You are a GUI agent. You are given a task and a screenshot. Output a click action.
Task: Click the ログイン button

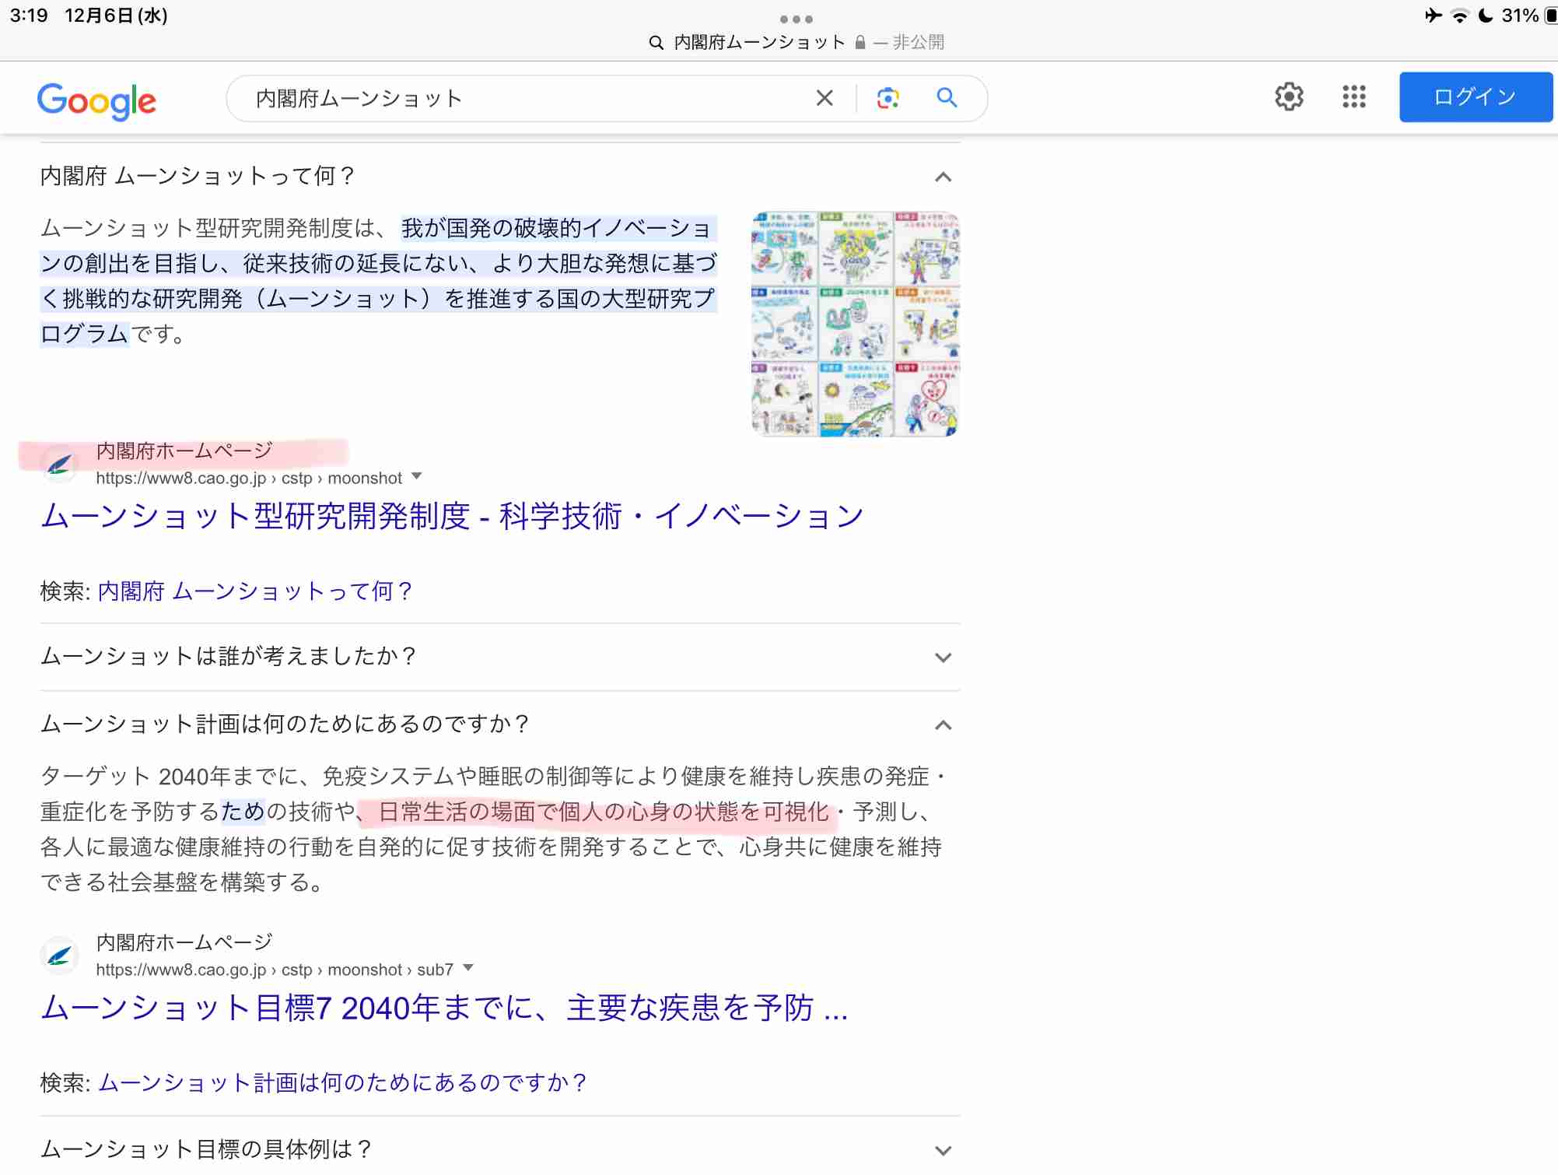coord(1476,97)
